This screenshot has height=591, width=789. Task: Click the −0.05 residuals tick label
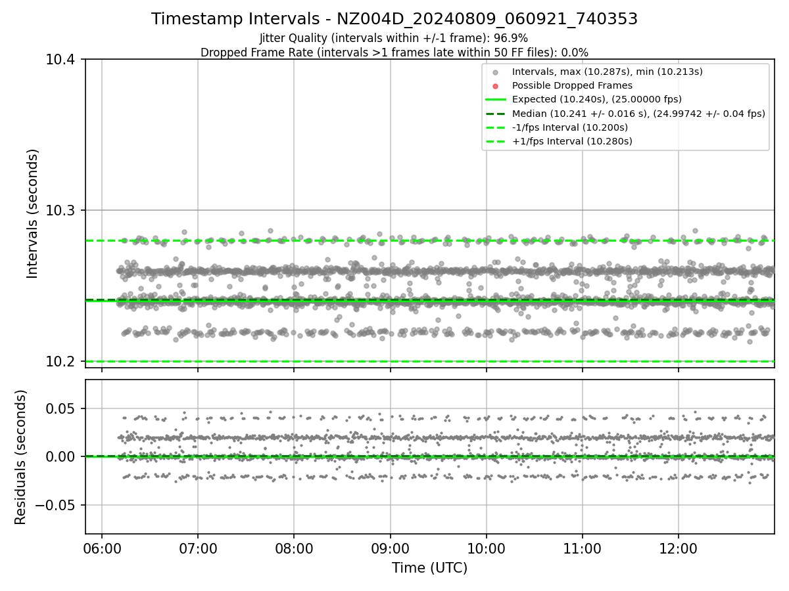click(x=56, y=505)
